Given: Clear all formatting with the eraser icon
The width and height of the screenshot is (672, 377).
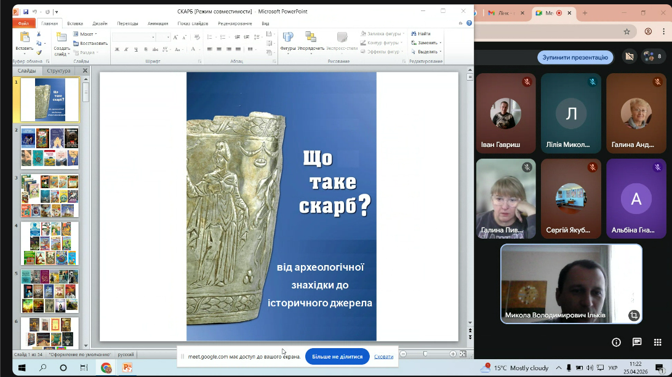Looking at the screenshot, I should point(197,38).
